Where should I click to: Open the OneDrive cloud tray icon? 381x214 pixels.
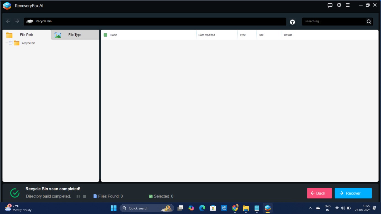coord(318,208)
